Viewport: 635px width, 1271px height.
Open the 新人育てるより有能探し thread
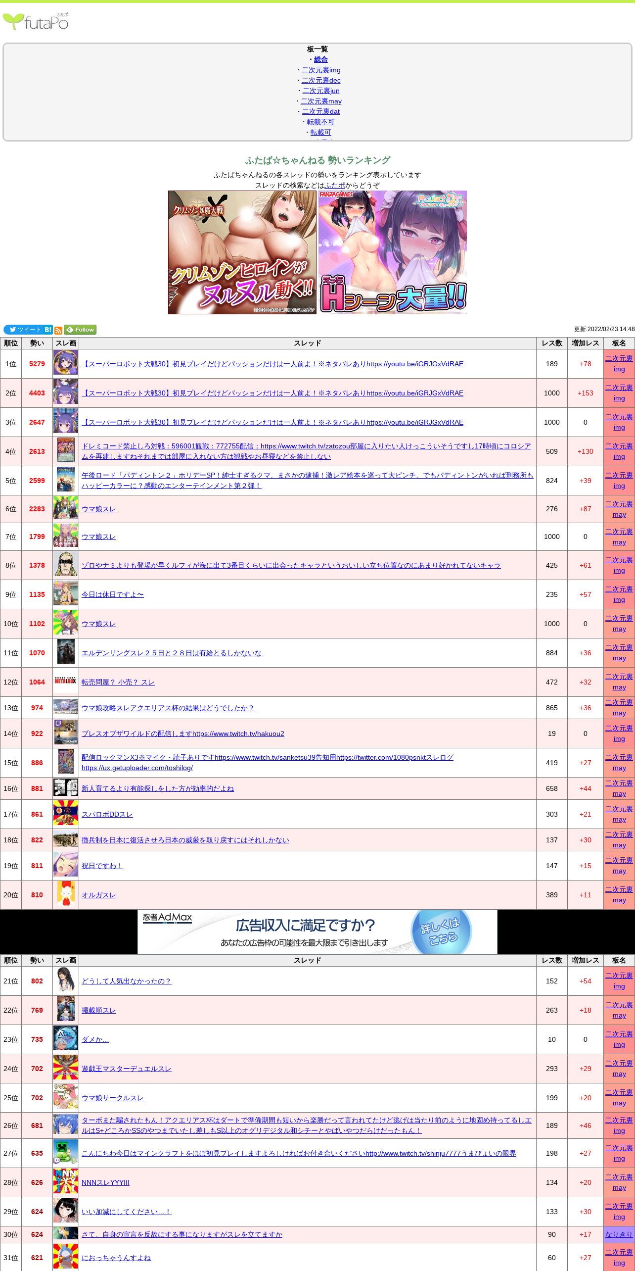pyautogui.click(x=158, y=788)
